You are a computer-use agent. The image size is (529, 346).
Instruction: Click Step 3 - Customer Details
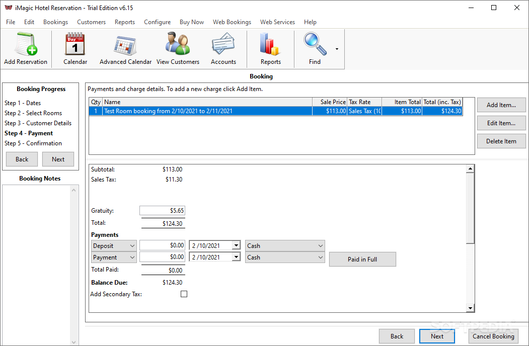click(38, 123)
